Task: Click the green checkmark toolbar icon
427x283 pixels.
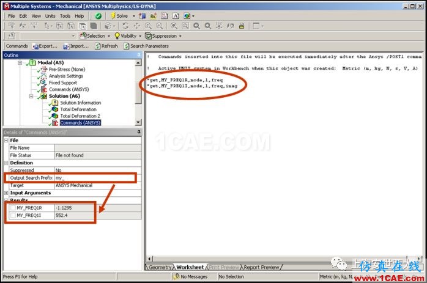Action: [98, 16]
